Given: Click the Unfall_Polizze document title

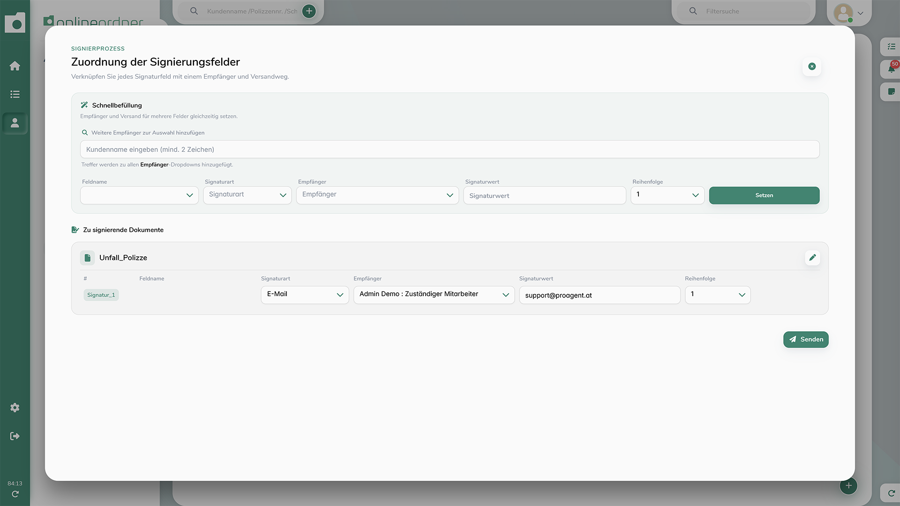Looking at the screenshot, I should (x=123, y=258).
